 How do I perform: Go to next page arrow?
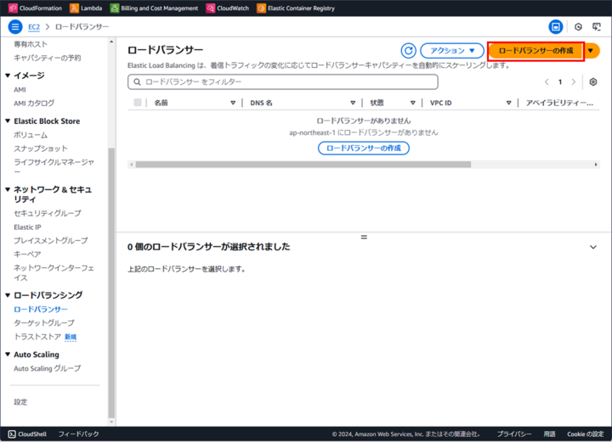(574, 81)
